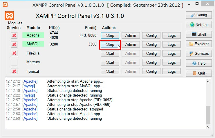
Task: Click log line 'Attempting to stop Apache (PID: 3052)'
Action: 80,100
